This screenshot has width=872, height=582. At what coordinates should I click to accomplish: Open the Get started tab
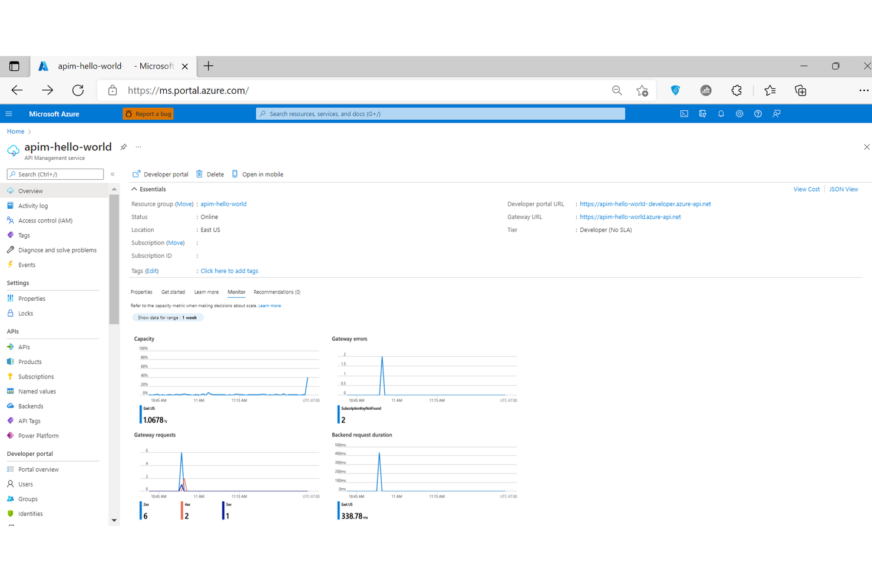point(173,291)
